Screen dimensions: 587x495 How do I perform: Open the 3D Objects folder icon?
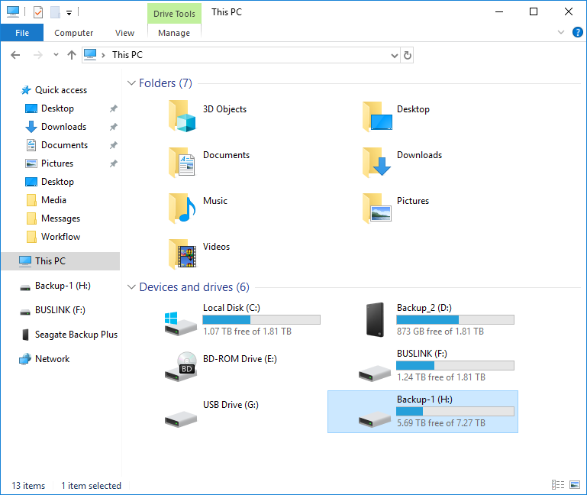click(182, 116)
